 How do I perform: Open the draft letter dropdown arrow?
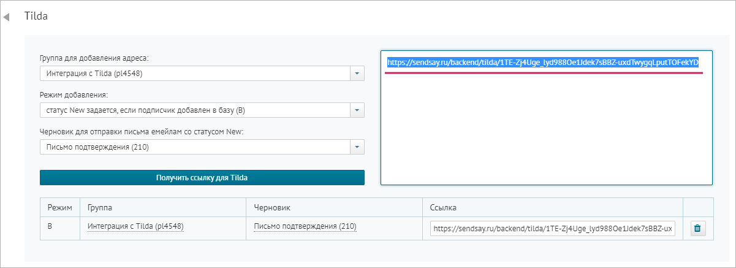[x=357, y=147]
